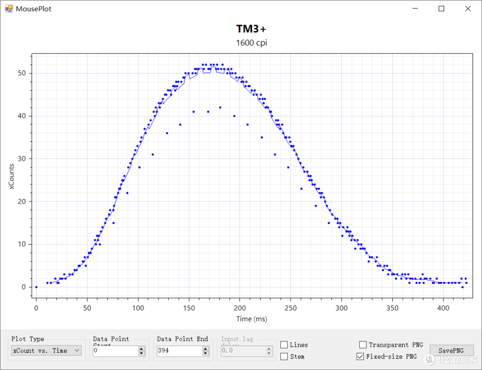Close the MousePlot window
This screenshot has height=370, width=482.
tap(468, 8)
